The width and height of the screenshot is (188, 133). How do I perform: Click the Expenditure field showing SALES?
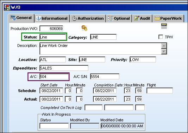(64, 68)
